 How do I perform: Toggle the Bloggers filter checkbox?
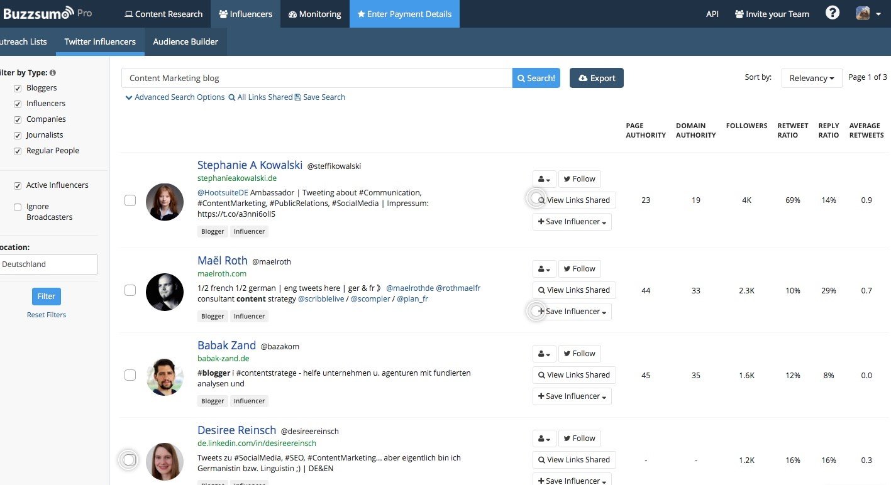[x=18, y=89]
